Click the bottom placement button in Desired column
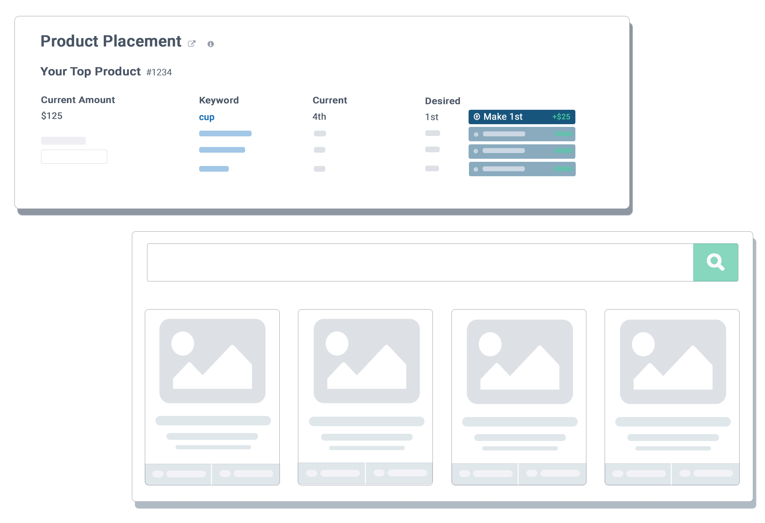Screen dimensions: 765x523 click(522, 169)
